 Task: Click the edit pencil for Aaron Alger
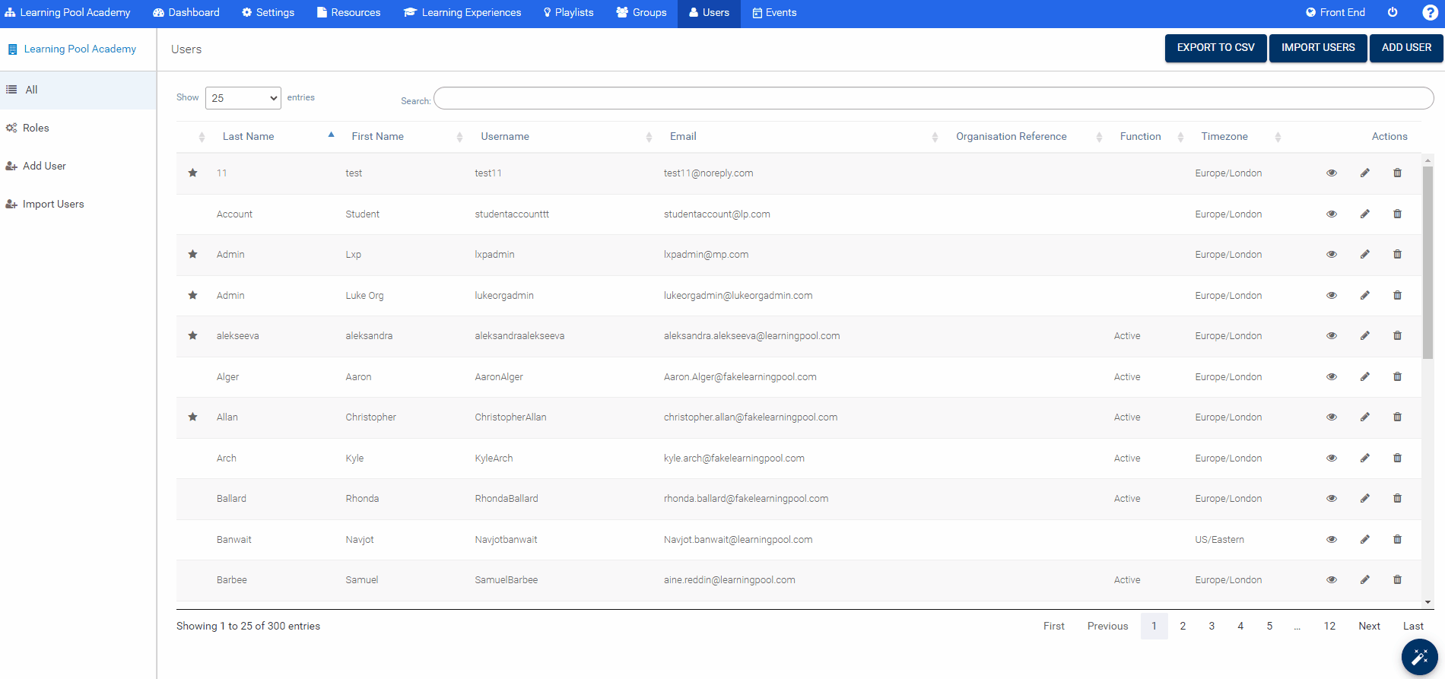pyautogui.click(x=1364, y=376)
